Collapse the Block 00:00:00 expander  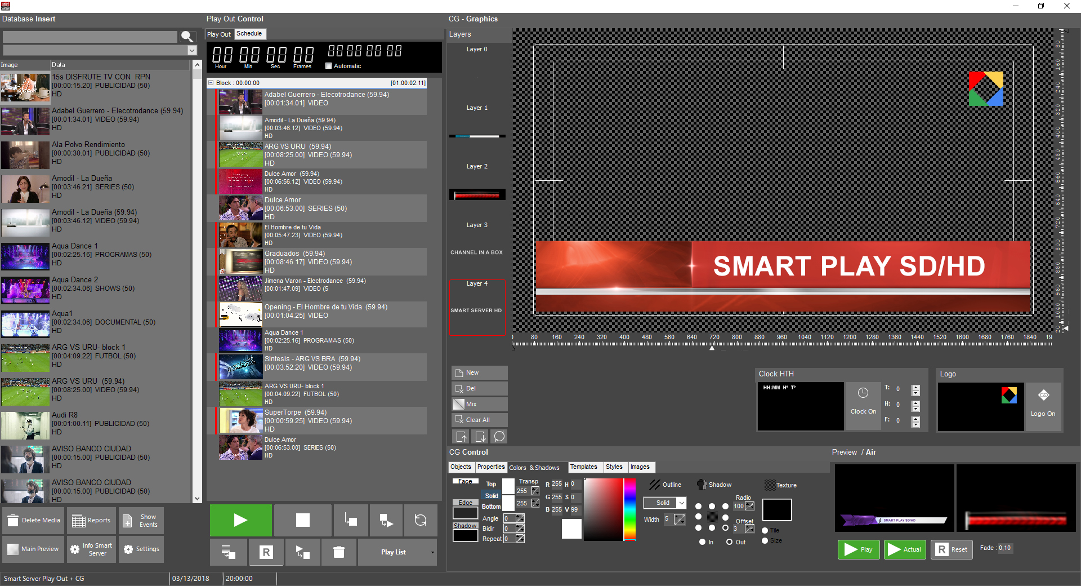click(211, 83)
